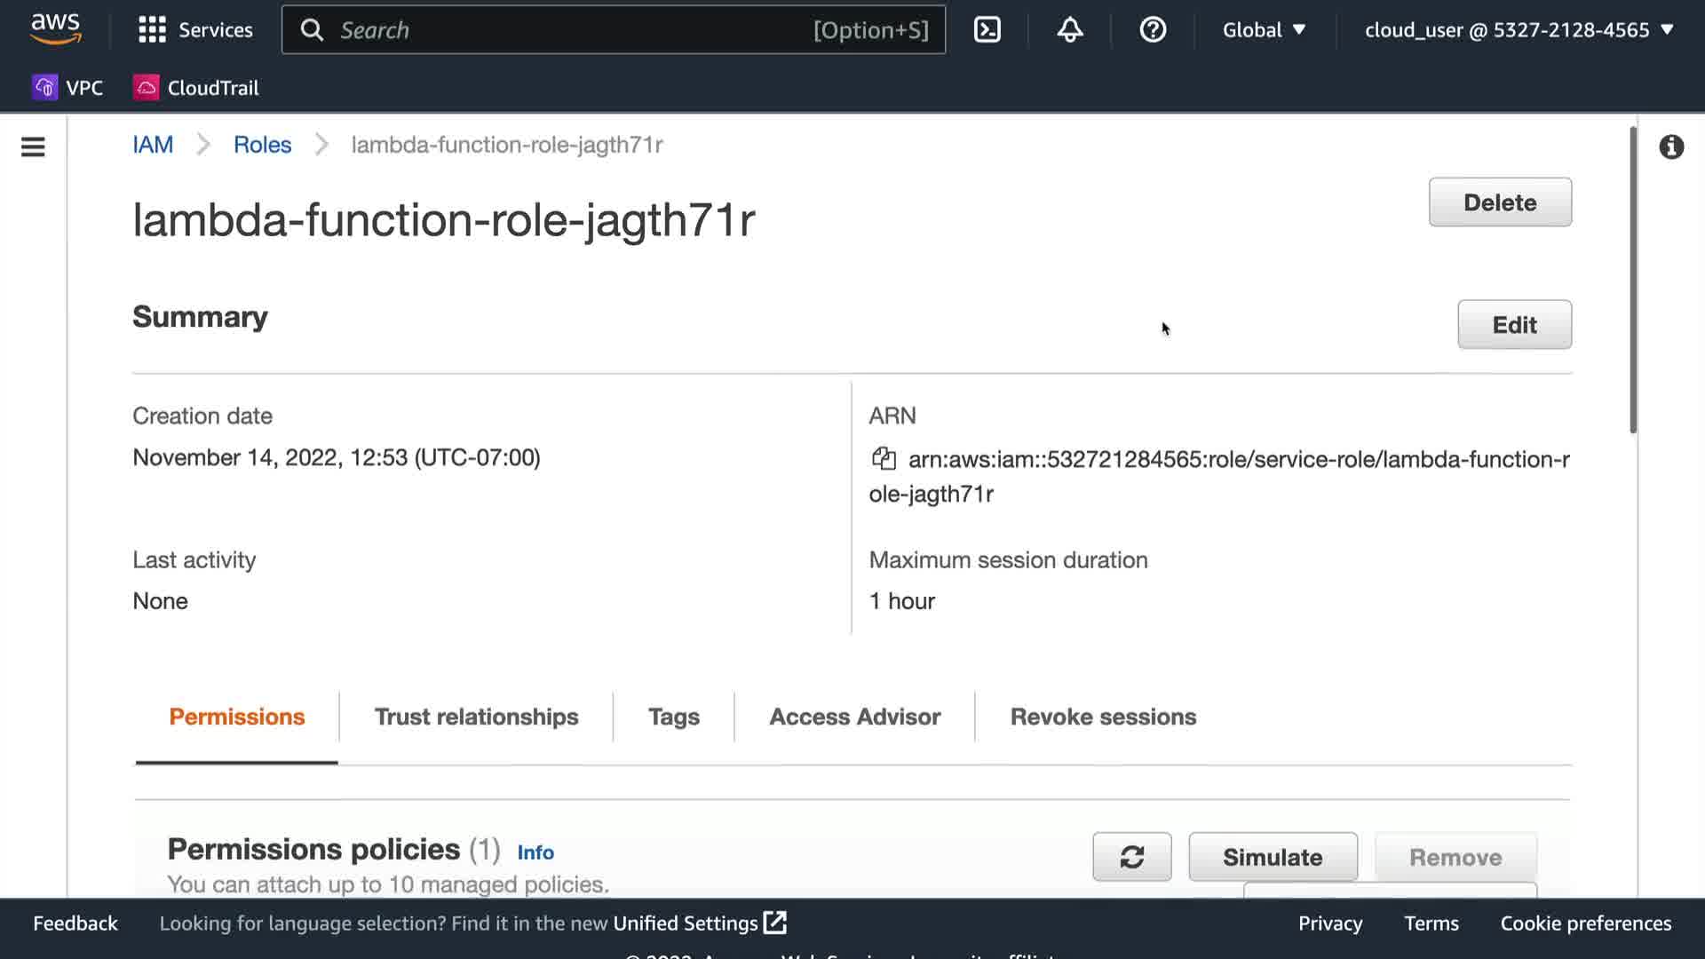Refresh the permissions policies list
This screenshot has width=1705, height=959.
[1131, 857]
